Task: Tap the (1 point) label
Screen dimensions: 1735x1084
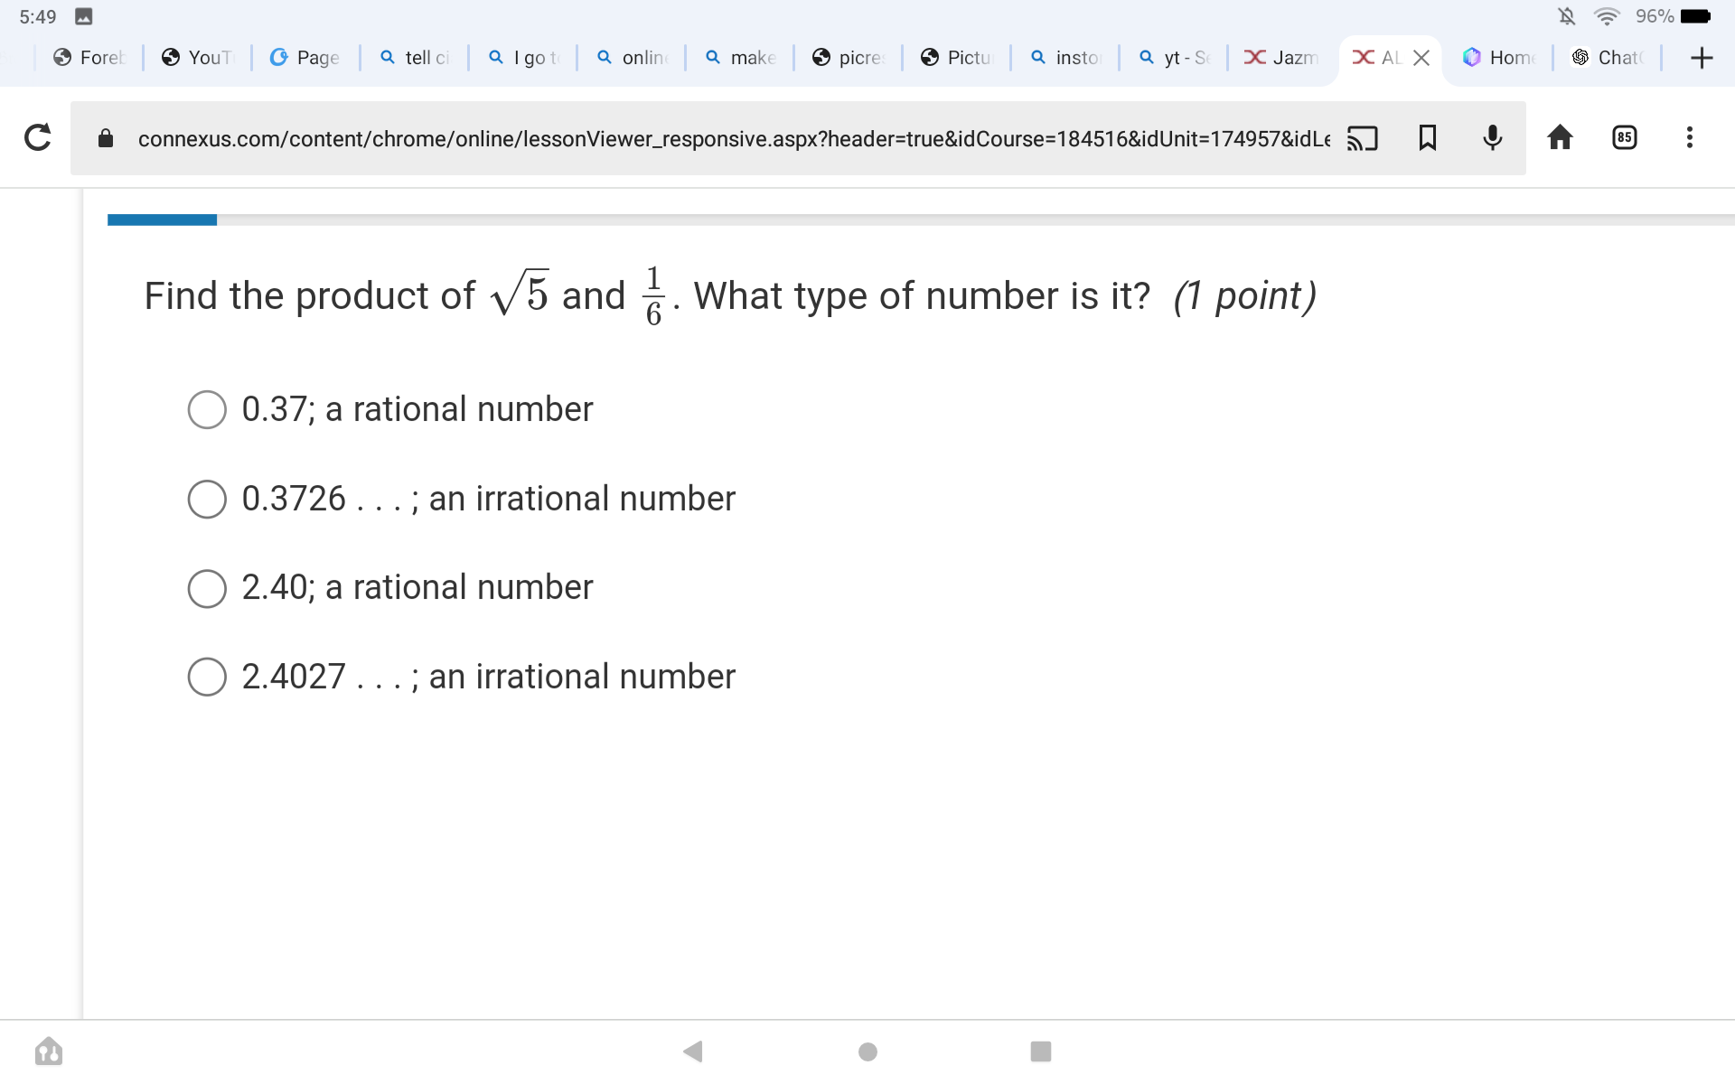Action: (x=1244, y=296)
